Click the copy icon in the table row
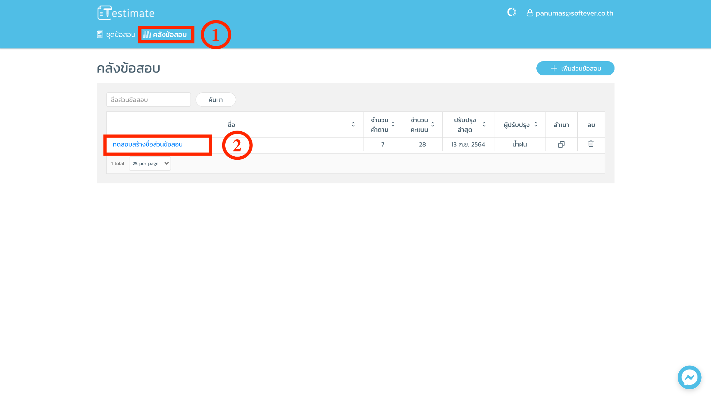The image size is (711, 399). click(561, 144)
